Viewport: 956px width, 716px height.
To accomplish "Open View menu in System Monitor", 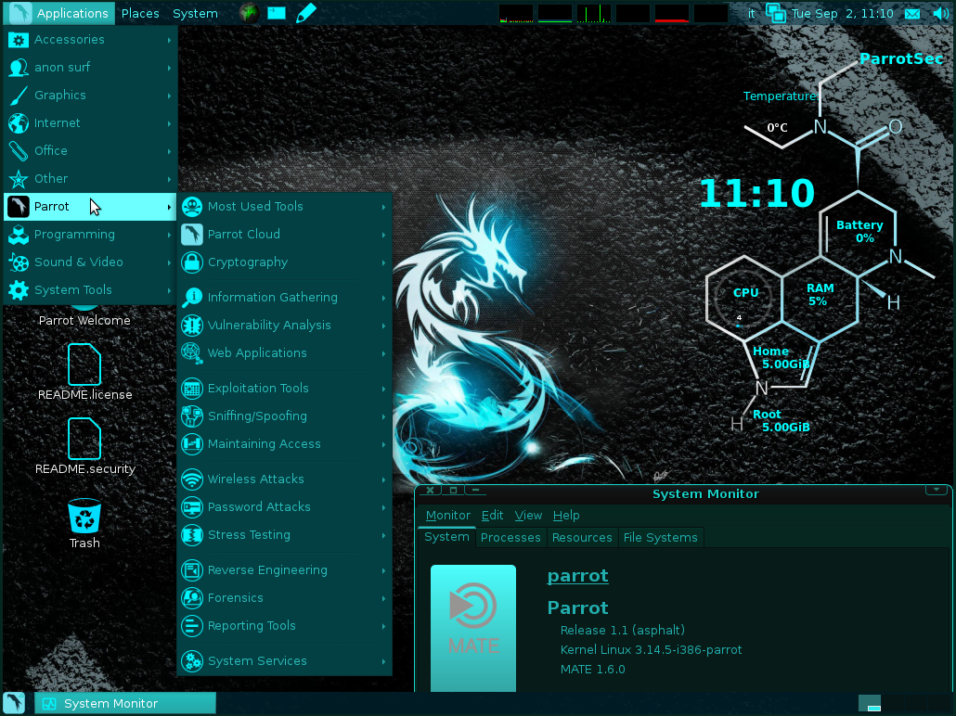I will click(x=528, y=516).
